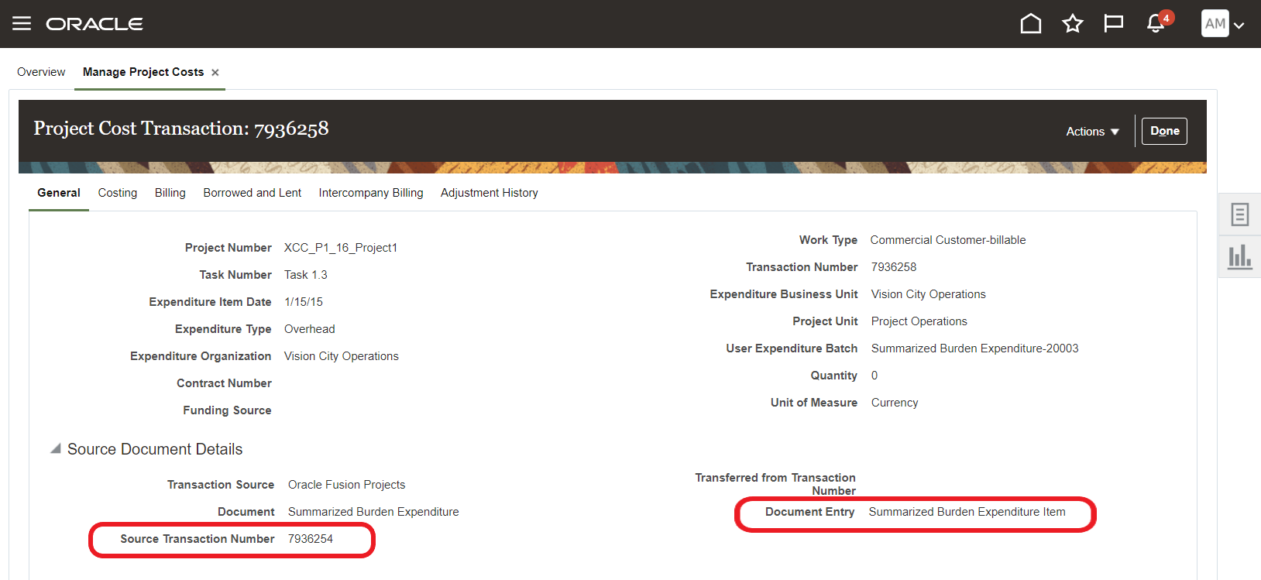Open Favorites star icon
The width and height of the screenshot is (1261, 580).
(x=1073, y=24)
